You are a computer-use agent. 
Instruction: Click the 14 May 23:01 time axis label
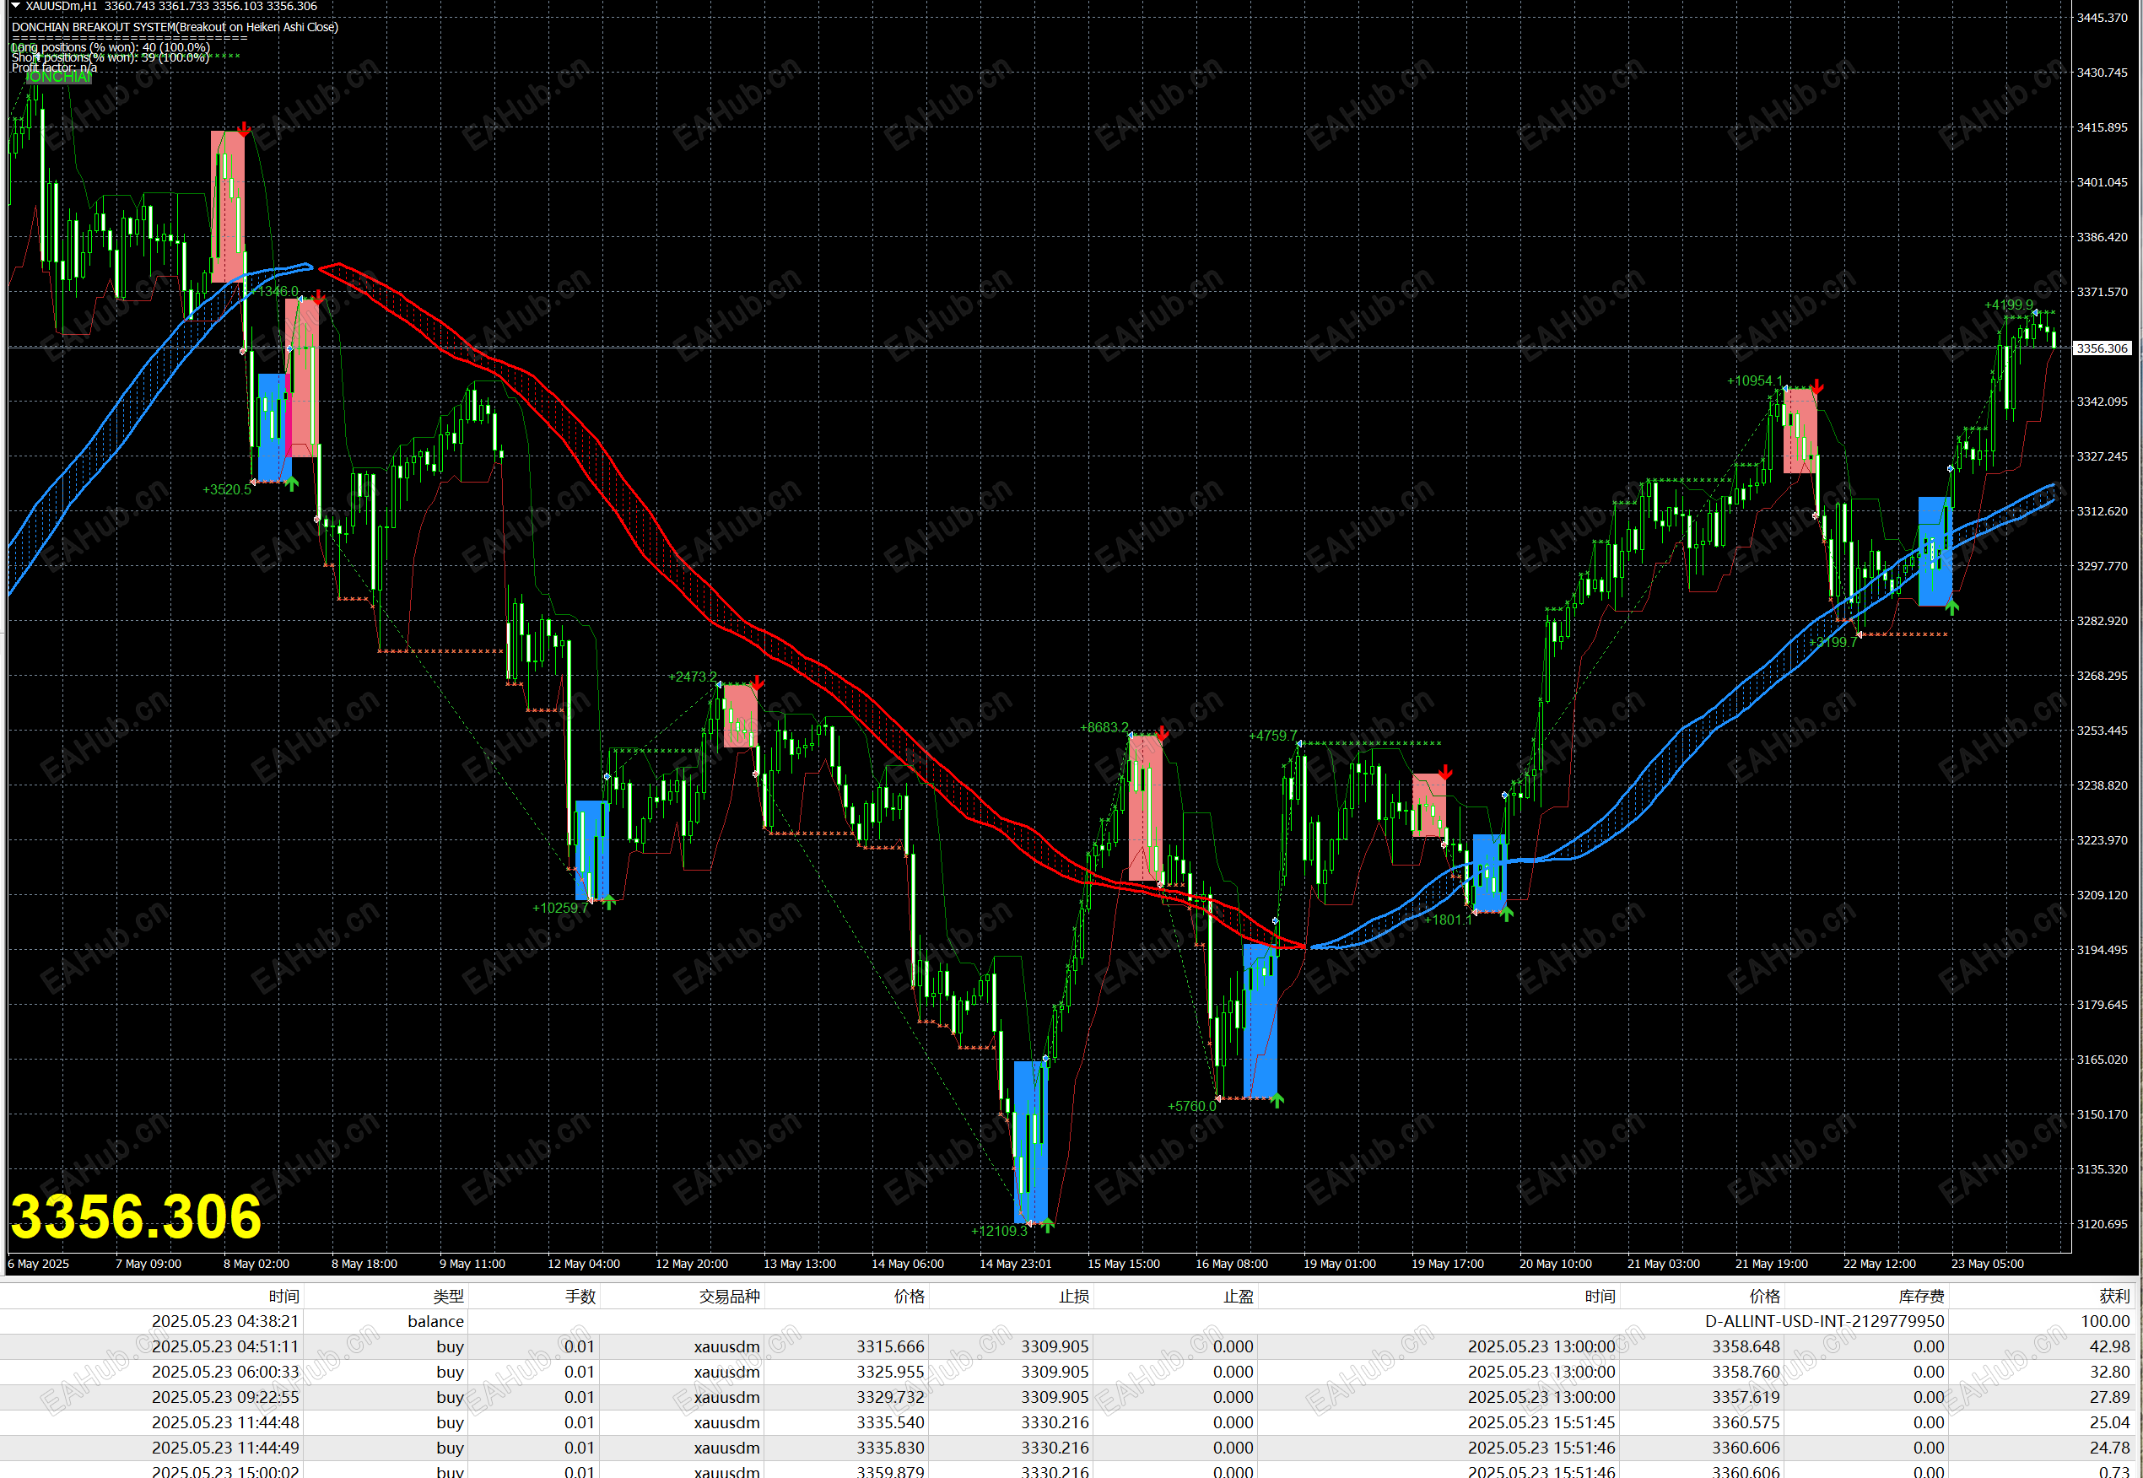tap(1015, 1263)
